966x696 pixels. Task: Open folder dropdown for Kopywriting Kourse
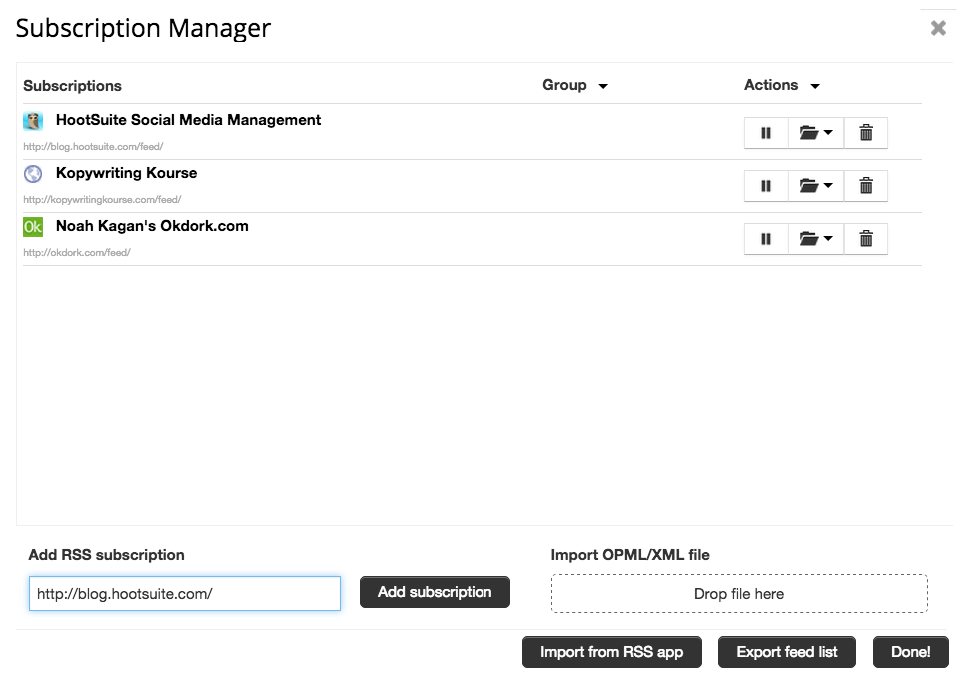816,186
